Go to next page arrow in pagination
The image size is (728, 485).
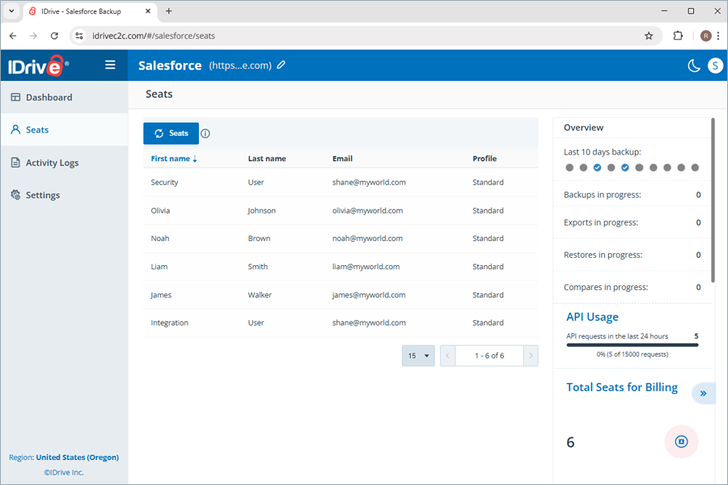click(x=531, y=356)
